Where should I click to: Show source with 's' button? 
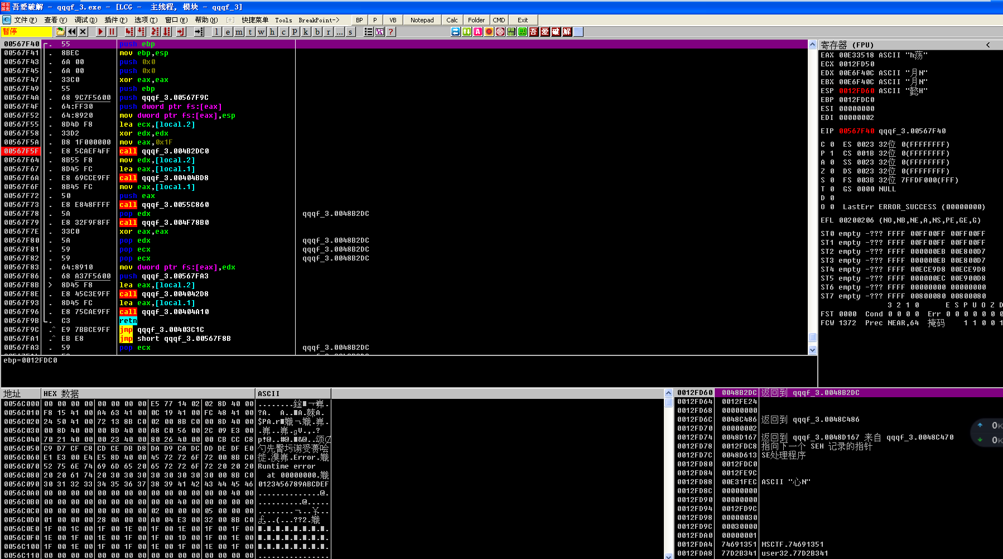click(x=351, y=32)
